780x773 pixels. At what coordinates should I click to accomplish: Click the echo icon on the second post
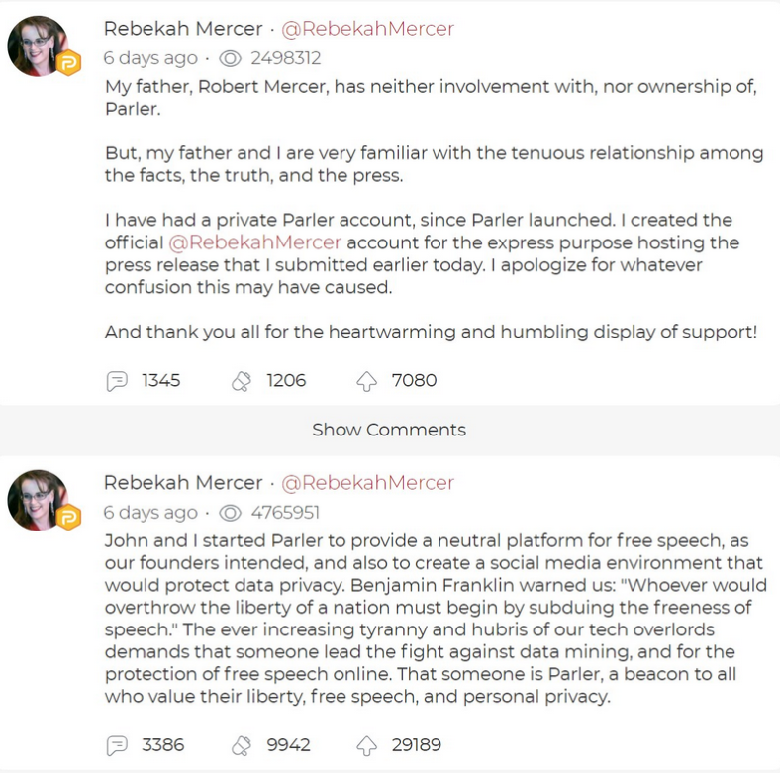tap(242, 745)
